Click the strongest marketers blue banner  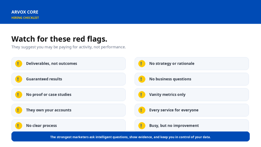point(130,137)
